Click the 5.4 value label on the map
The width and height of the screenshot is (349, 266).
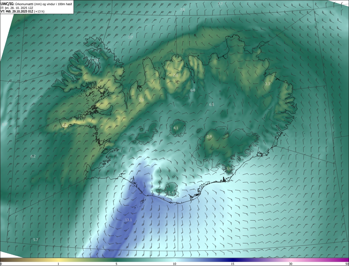[171, 193]
